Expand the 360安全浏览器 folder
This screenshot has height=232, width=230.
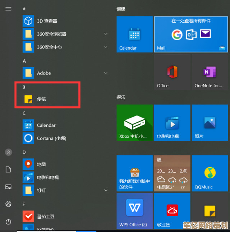[x=106, y=34]
